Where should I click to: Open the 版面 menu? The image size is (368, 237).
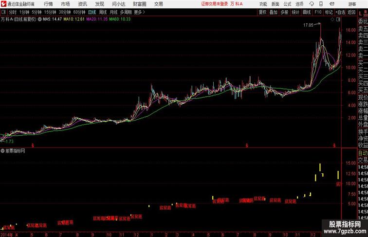(276, 4)
